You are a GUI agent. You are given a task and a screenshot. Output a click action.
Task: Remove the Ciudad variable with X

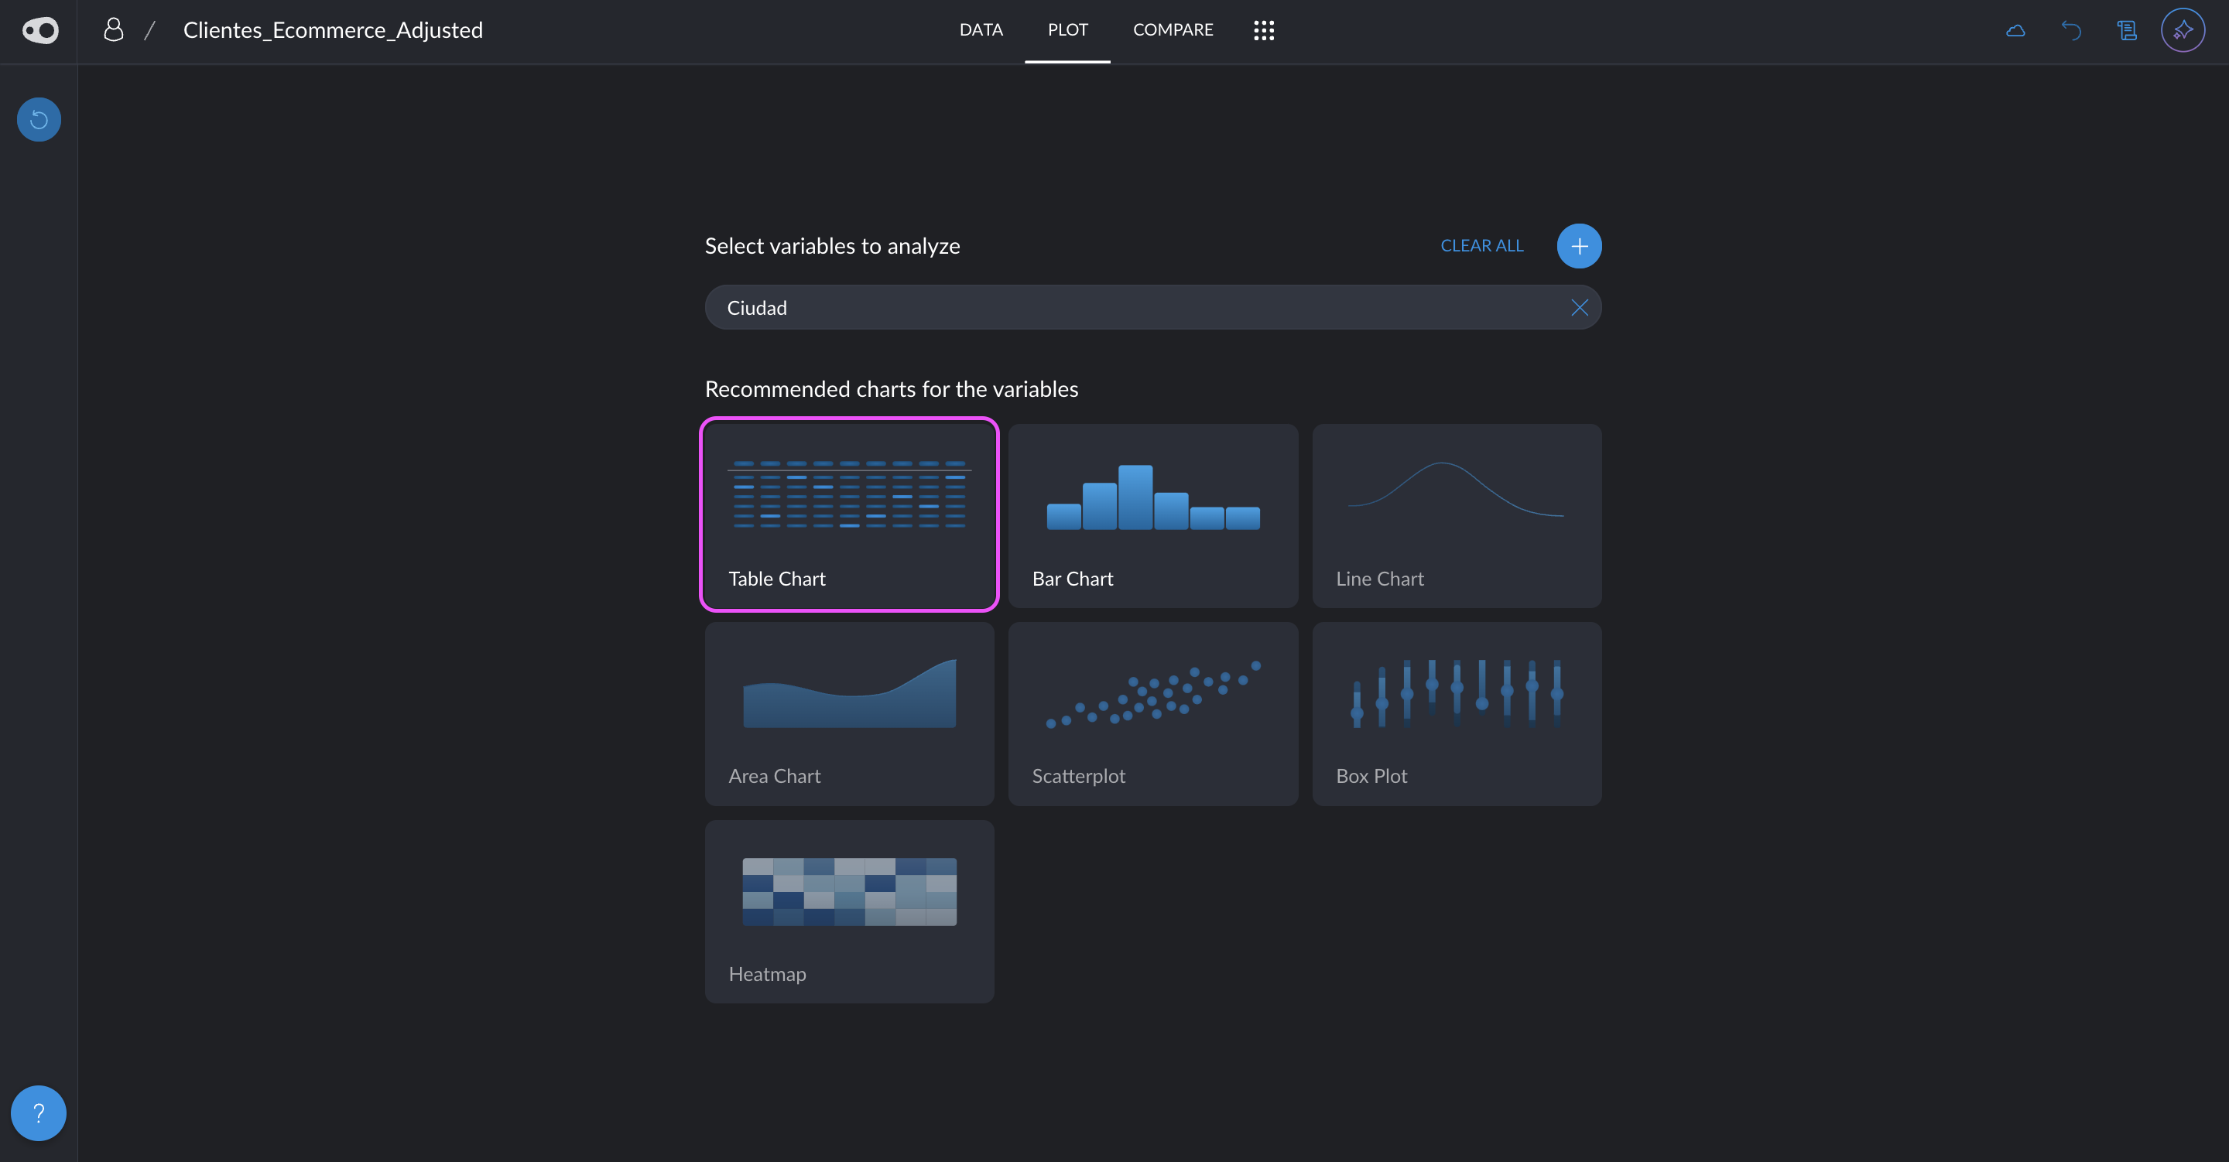tap(1579, 307)
